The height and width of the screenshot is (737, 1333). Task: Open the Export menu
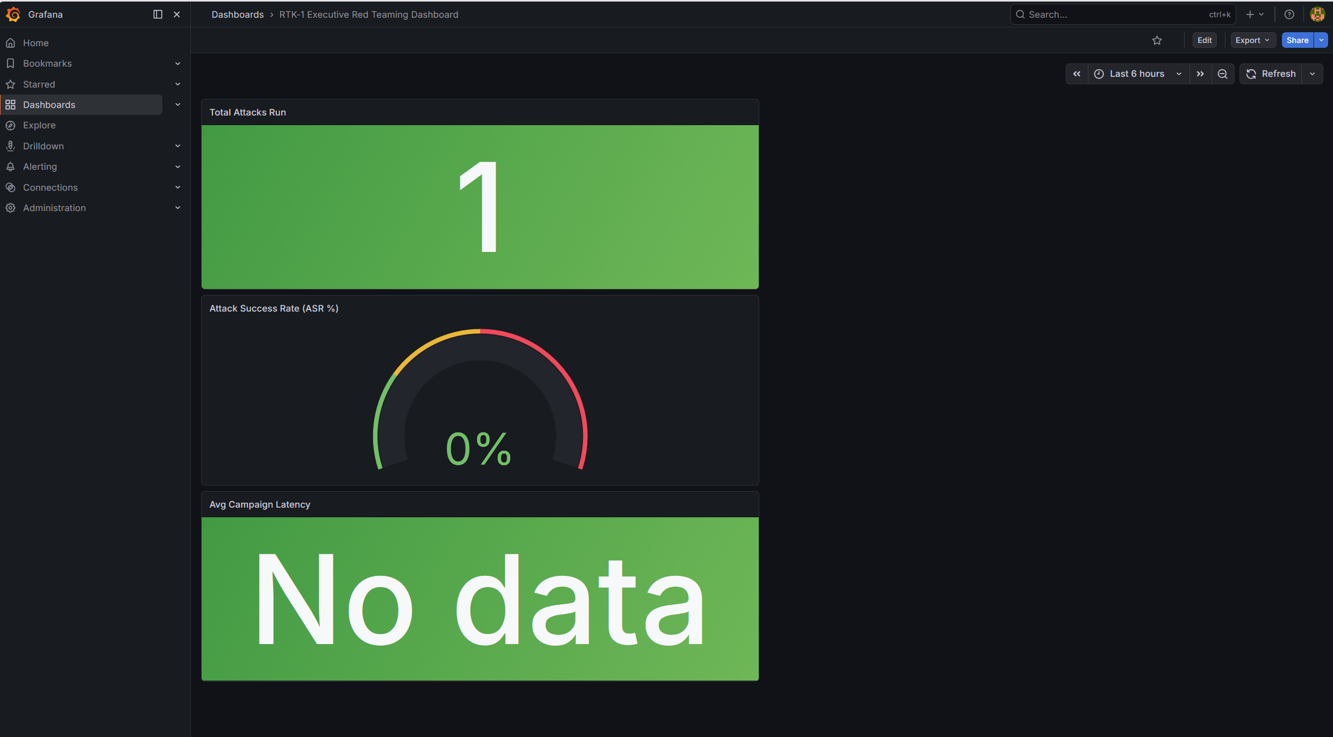pyautogui.click(x=1252, y=40)
